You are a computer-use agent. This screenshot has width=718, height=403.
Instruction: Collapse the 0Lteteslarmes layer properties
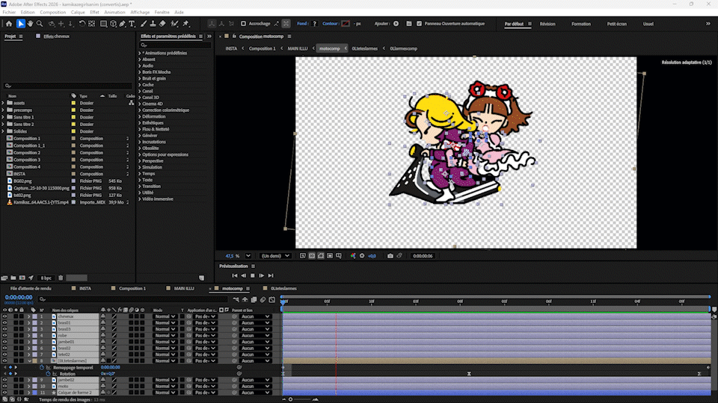[29, 361]
